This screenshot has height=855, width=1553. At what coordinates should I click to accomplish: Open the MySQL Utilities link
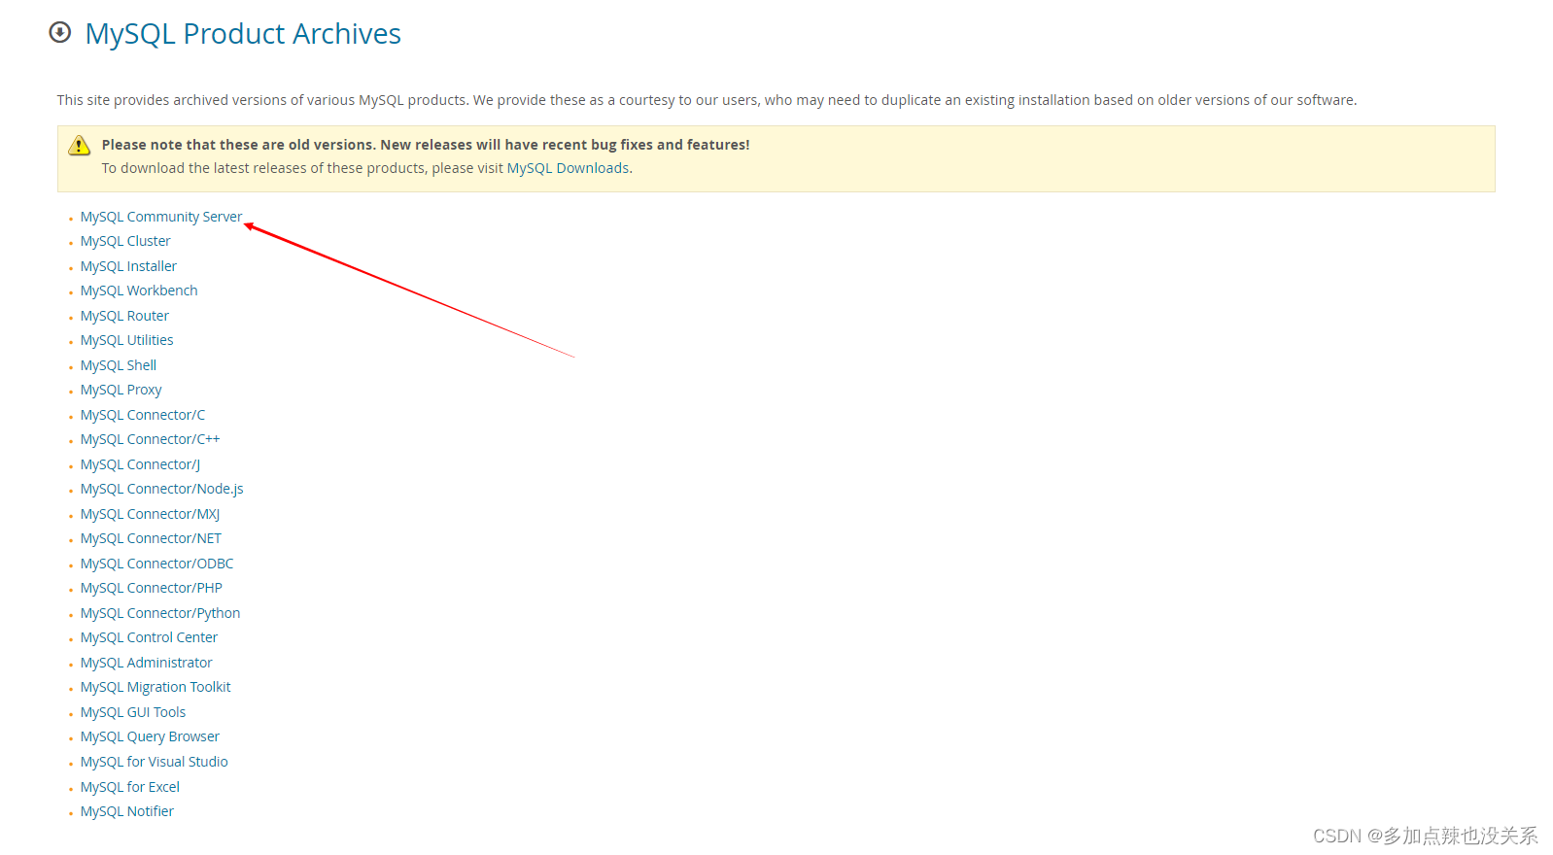pos(127,340)
